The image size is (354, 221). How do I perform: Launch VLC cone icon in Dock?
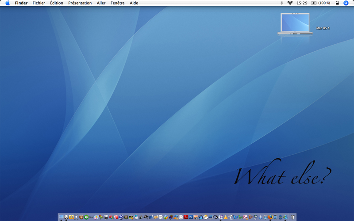(x=226, y=217)
